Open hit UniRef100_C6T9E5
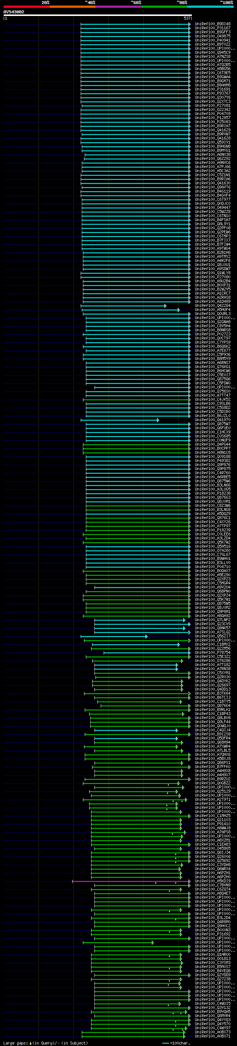This screenshot has height=1046, width=237. pos(212,73)
